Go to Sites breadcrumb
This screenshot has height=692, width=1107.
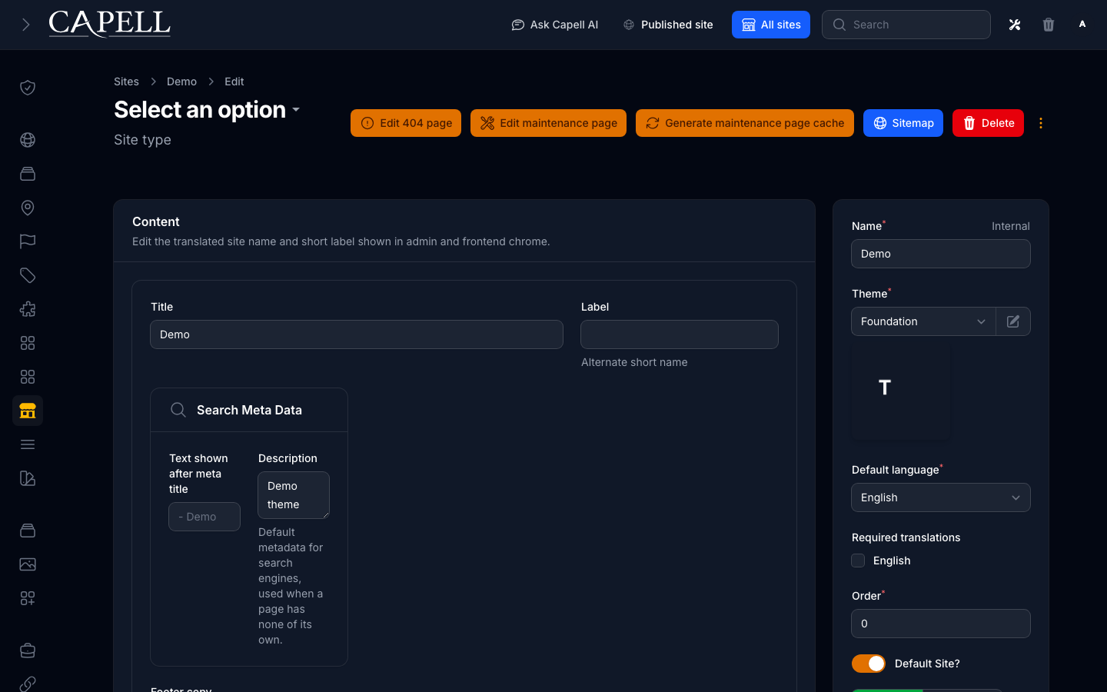coord(126,82)
